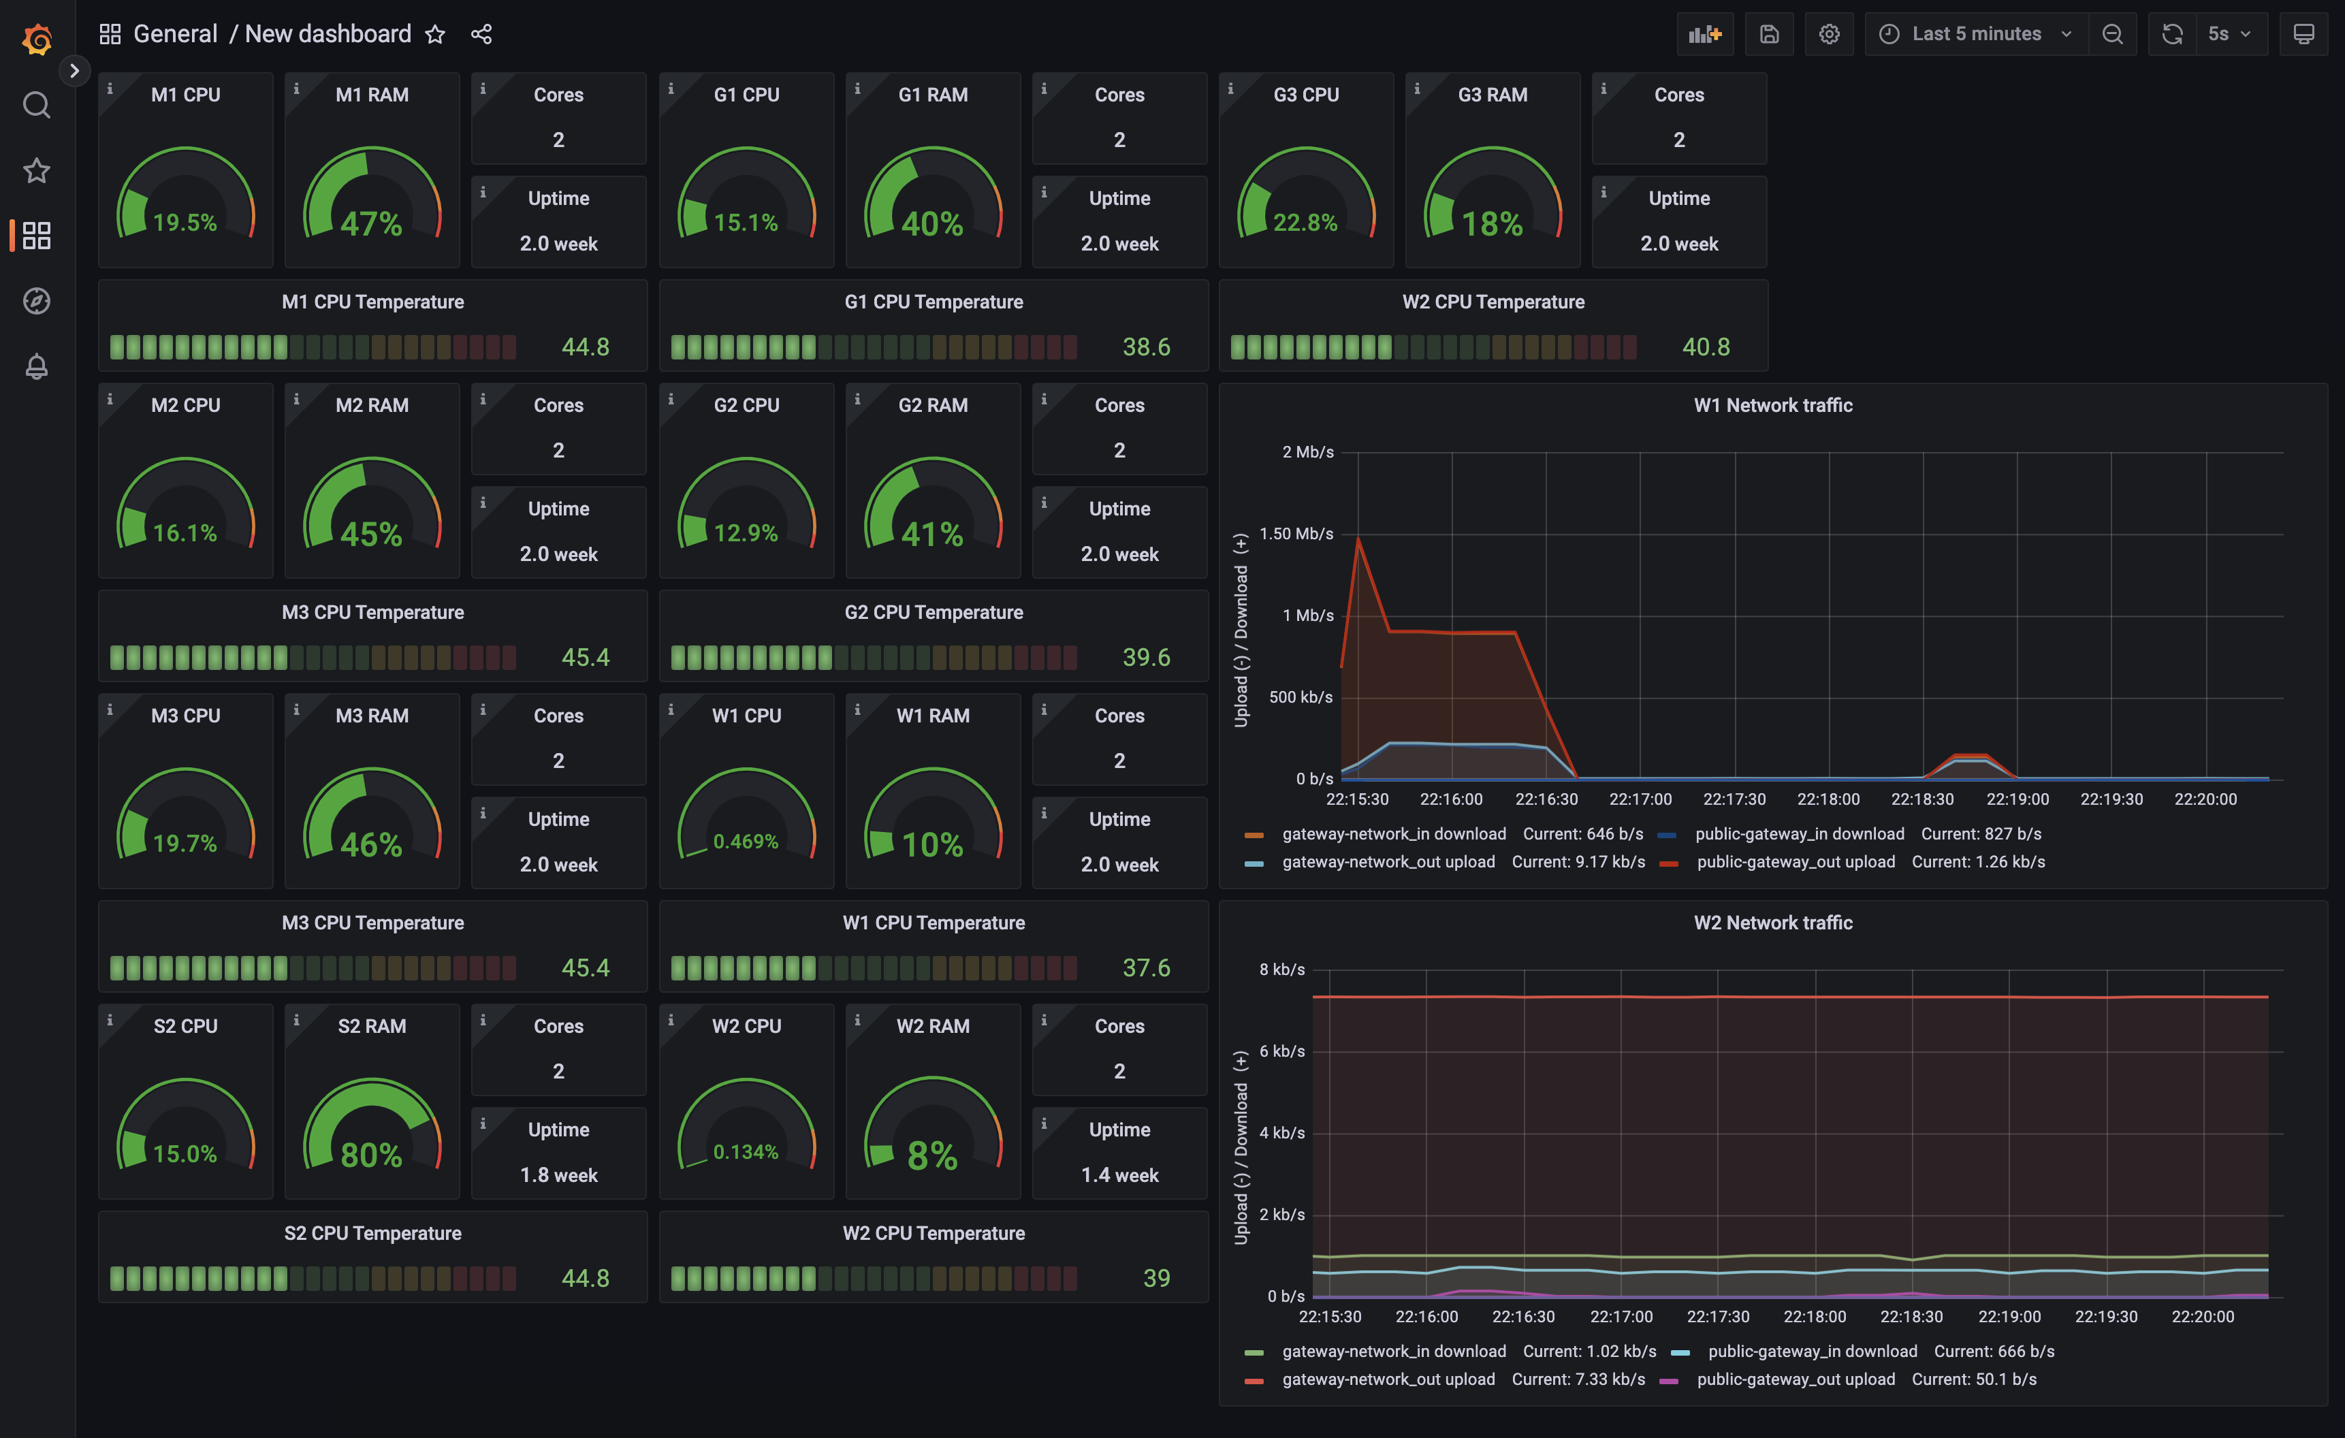Click the refresh dashboard button
This screenshot has height=1438, width=2345.
(2172, 34)
